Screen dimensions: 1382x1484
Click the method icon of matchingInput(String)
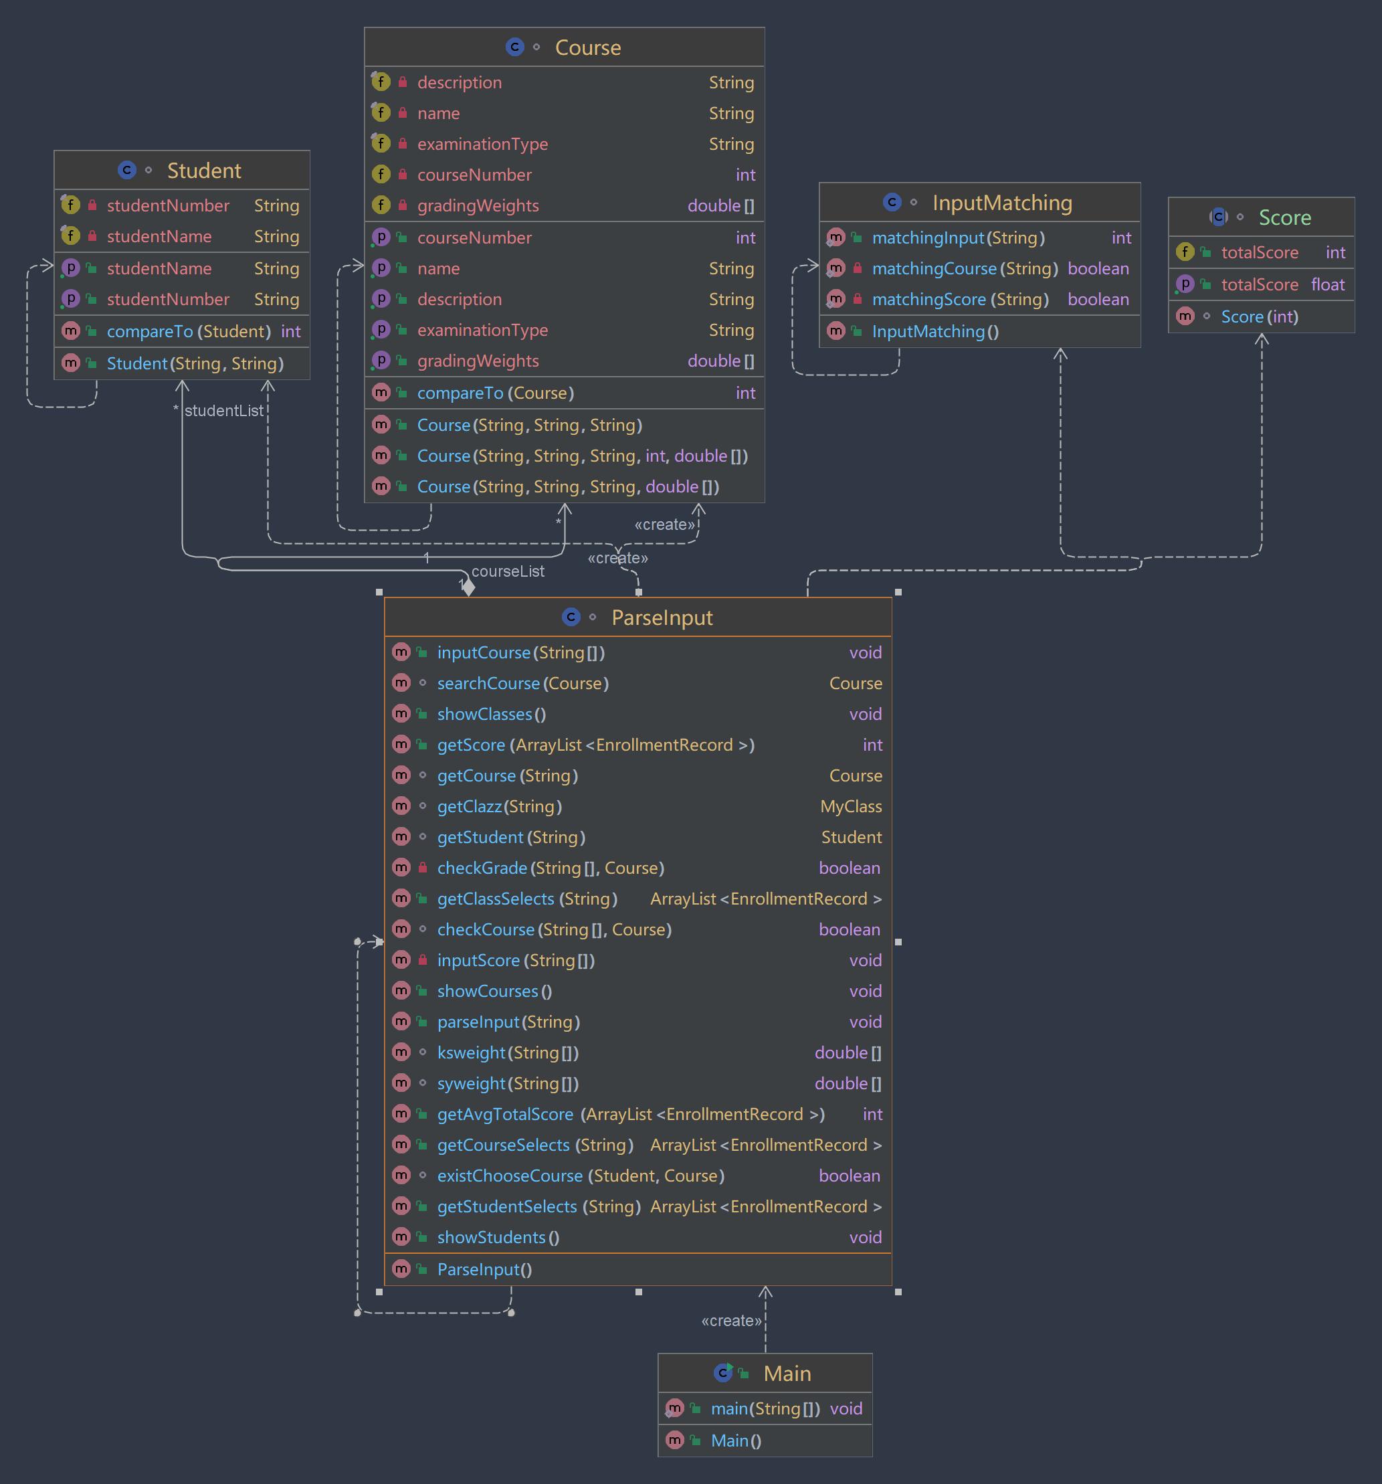835,238
